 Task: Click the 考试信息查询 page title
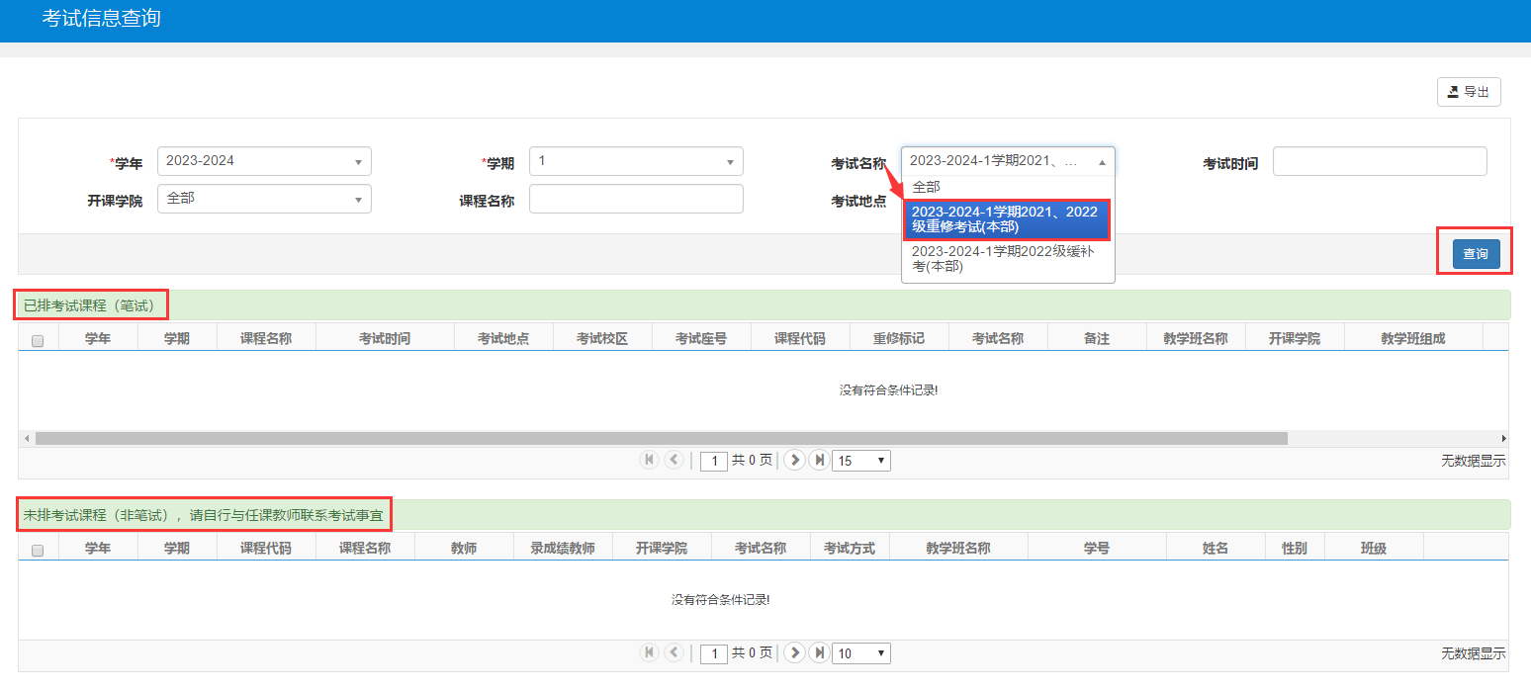point(101,19)
